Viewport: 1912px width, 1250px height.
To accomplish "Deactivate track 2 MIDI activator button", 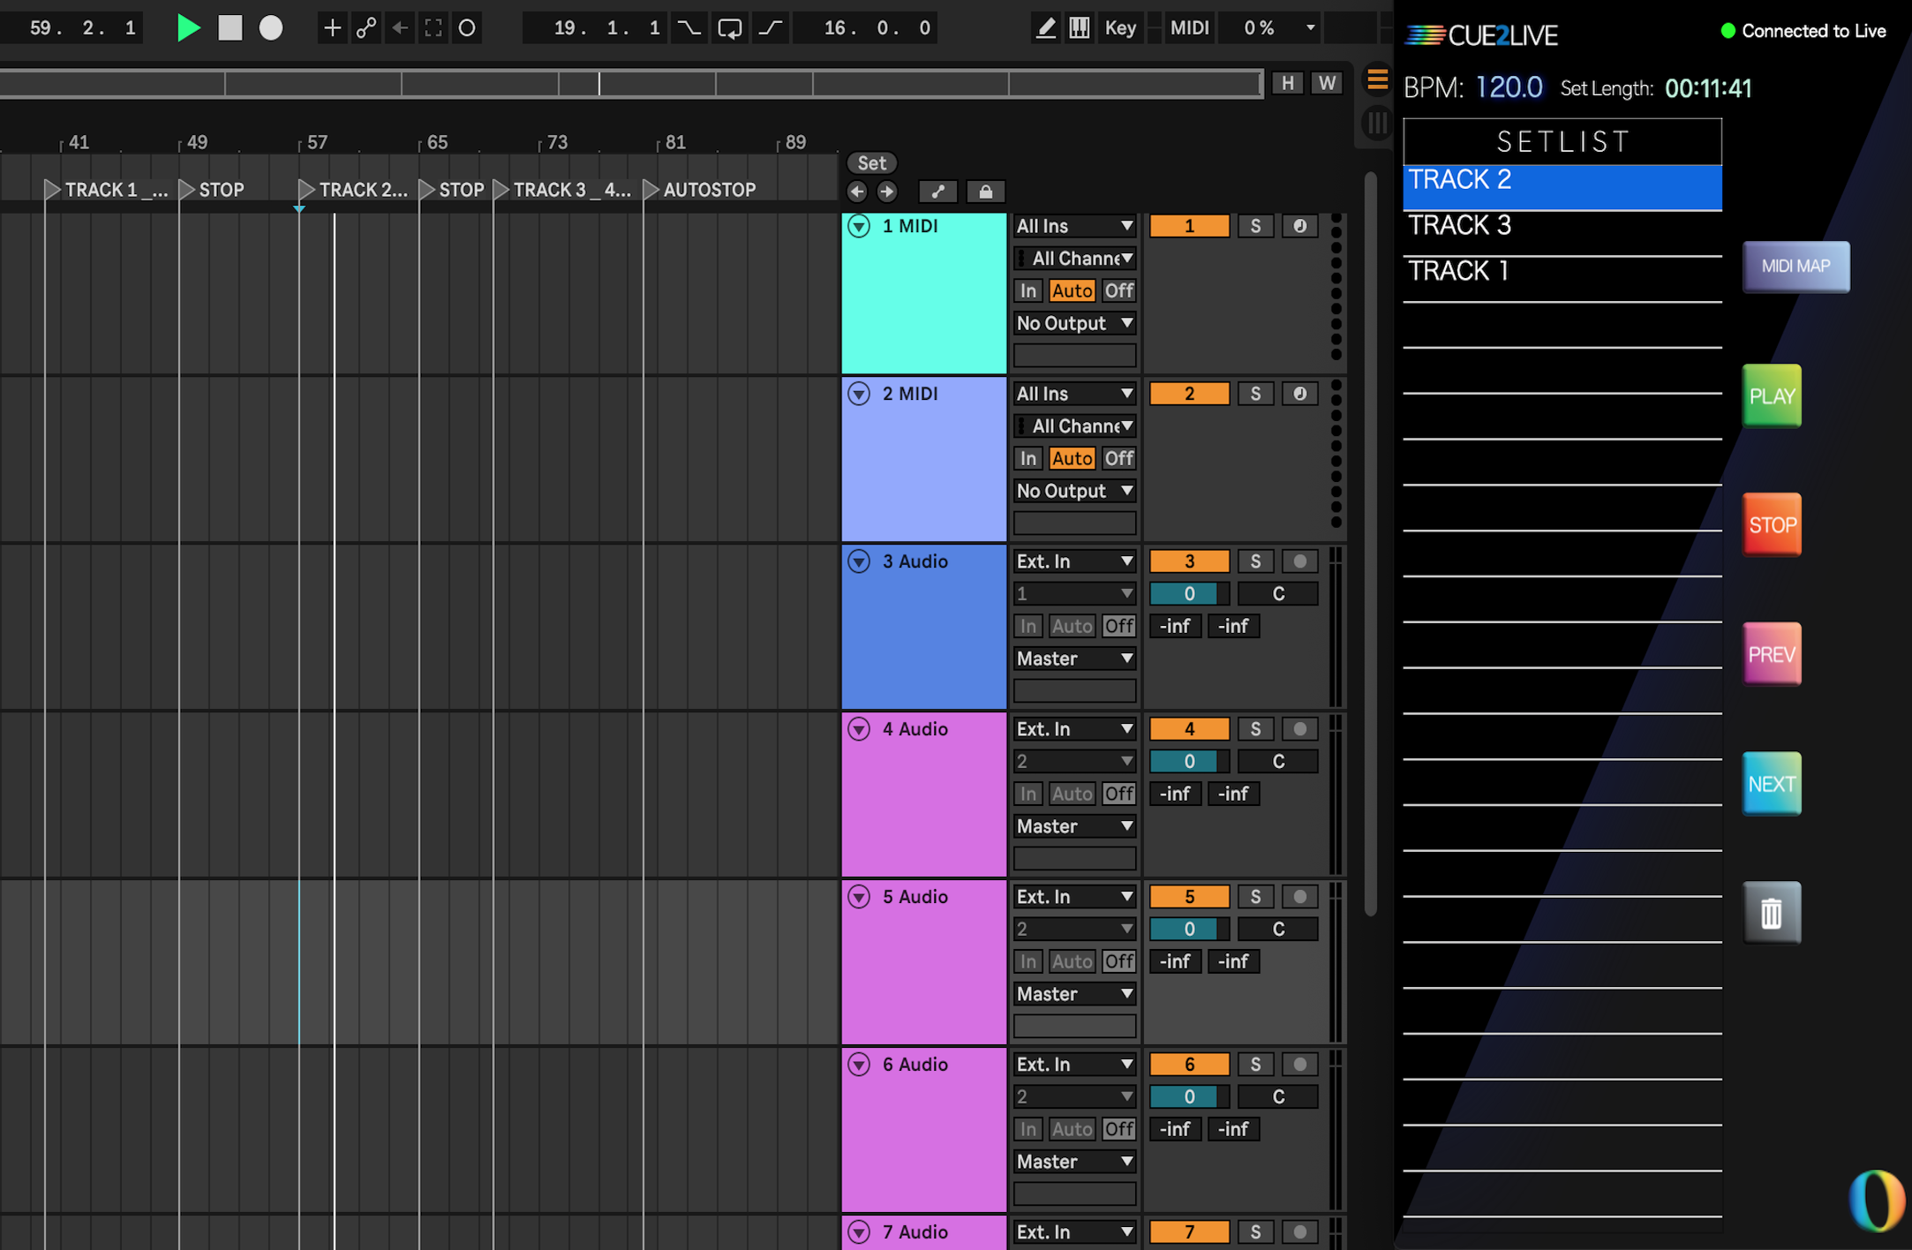I will click(x=1188, y=394).
